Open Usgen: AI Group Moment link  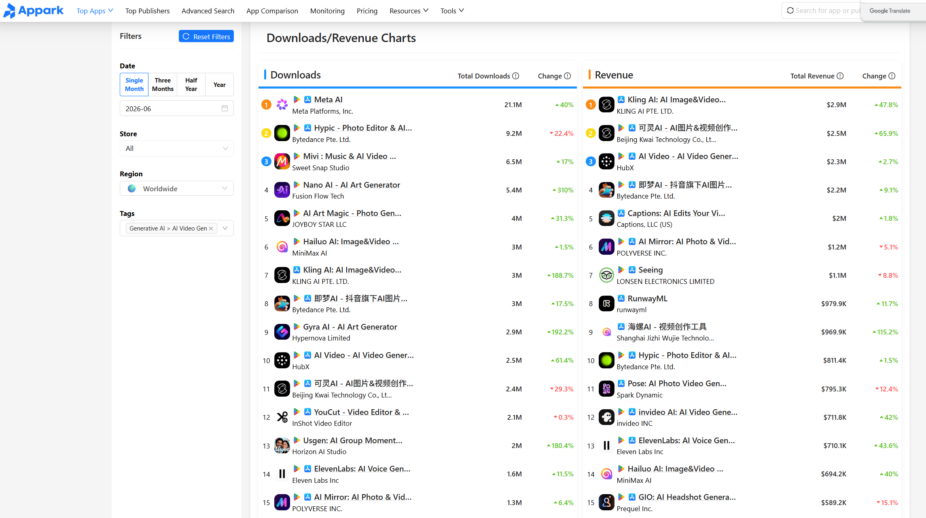(x=353, y=440)
